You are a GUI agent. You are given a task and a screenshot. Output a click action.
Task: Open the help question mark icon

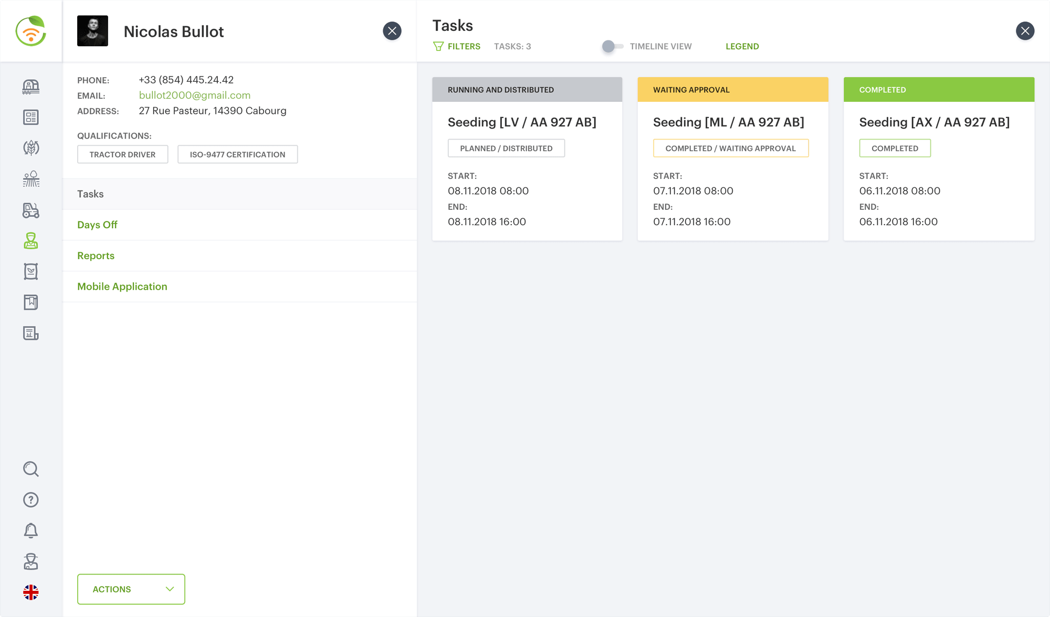(31, 499)
